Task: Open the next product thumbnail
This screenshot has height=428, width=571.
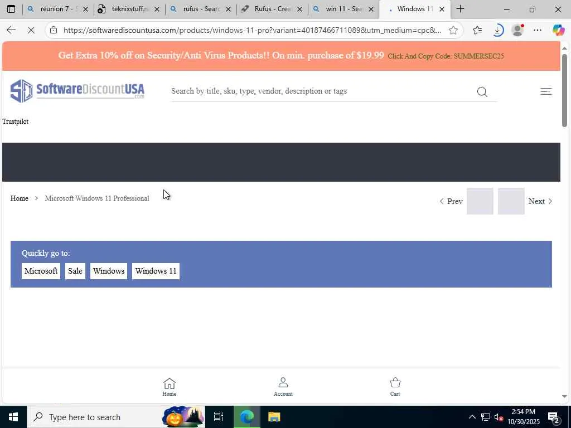Action: 511,201
